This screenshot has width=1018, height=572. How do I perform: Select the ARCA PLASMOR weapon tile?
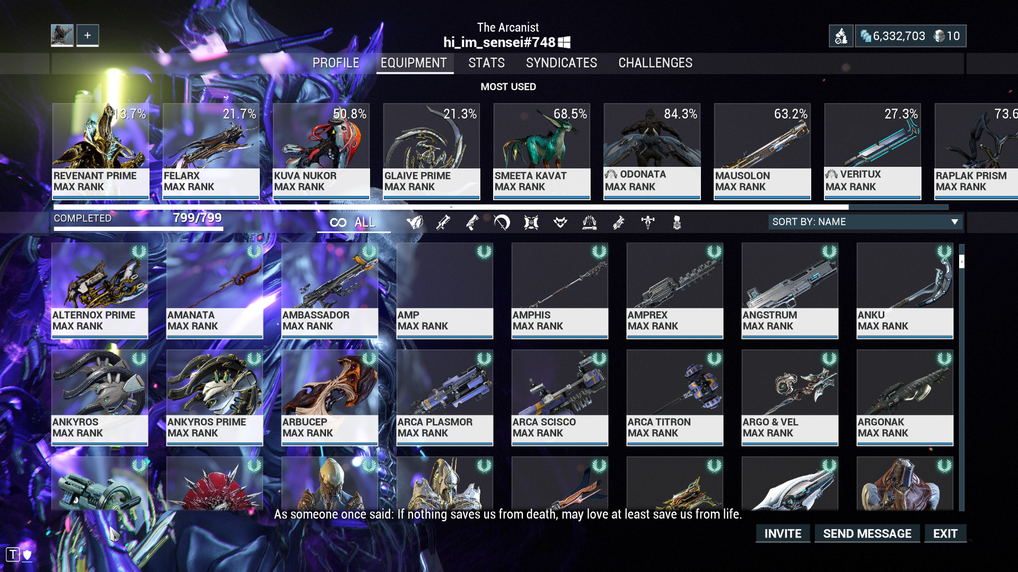(x=444, y=397)
